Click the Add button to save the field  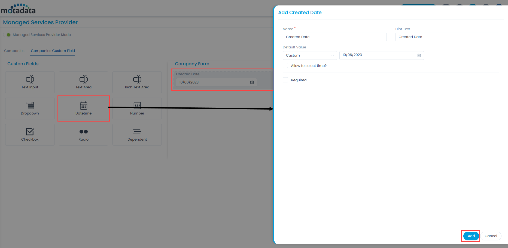(471, 236)
